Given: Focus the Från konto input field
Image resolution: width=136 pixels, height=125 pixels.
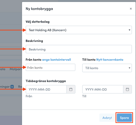Looking at the screenshot, I should (x=51, y=67).
